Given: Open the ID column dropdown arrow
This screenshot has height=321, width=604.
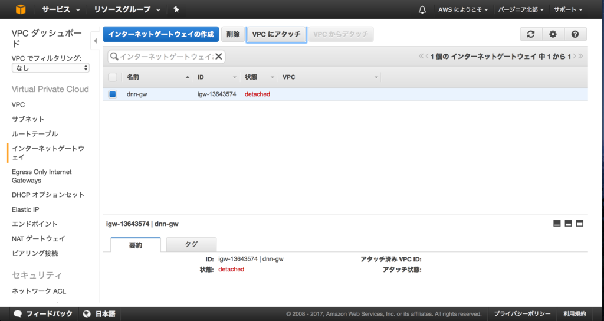Looking at the screenshot, I should tap(235, 77).
